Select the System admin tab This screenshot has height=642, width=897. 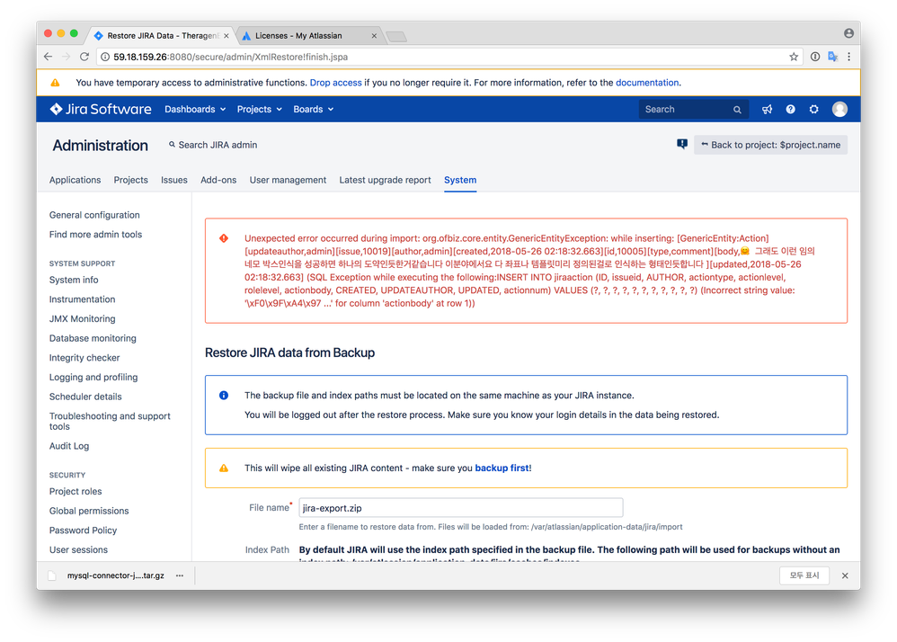tap(460, 180)
